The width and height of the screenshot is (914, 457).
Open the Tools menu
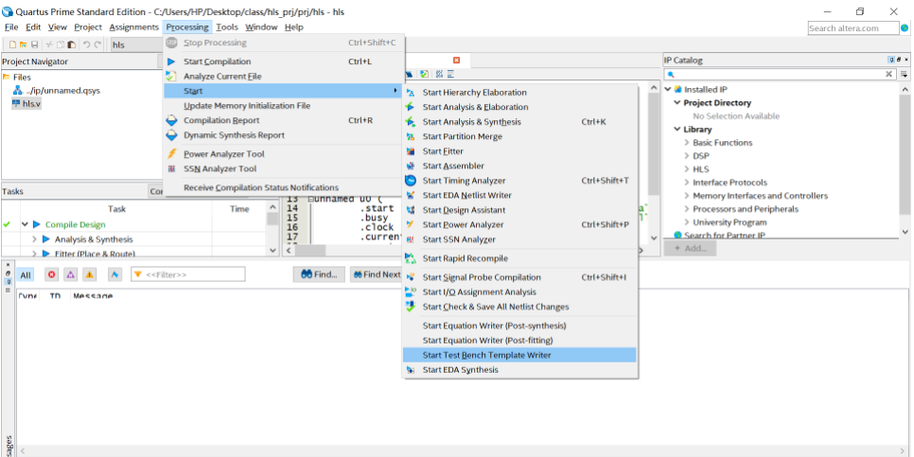227,26
